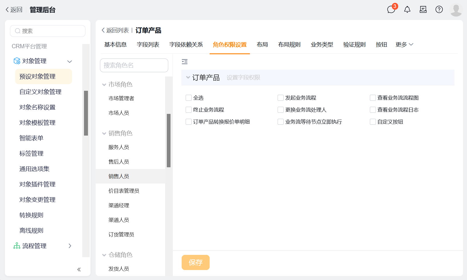Open the help question mark icon
The width and height of the screenshot is (467, 280).
(x=439, y=9)
